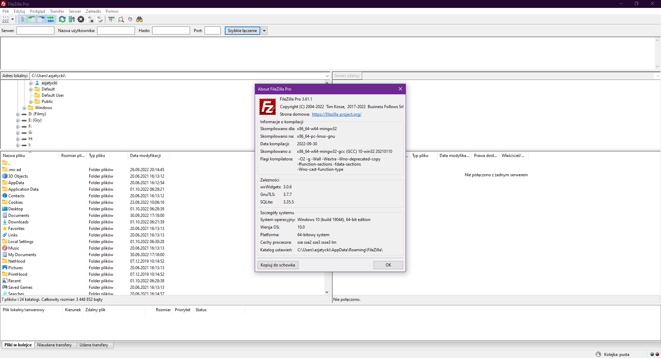Focus the Nazwa użytkownika input field
The image size is (661, 358).
[116, 31]
